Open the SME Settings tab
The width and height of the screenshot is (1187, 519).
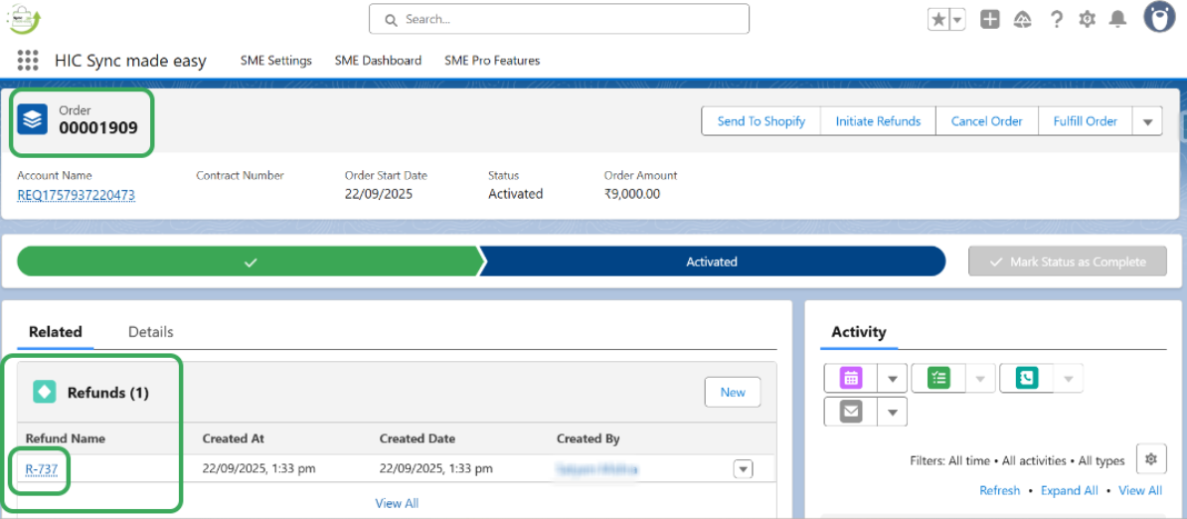coord(276,61)
